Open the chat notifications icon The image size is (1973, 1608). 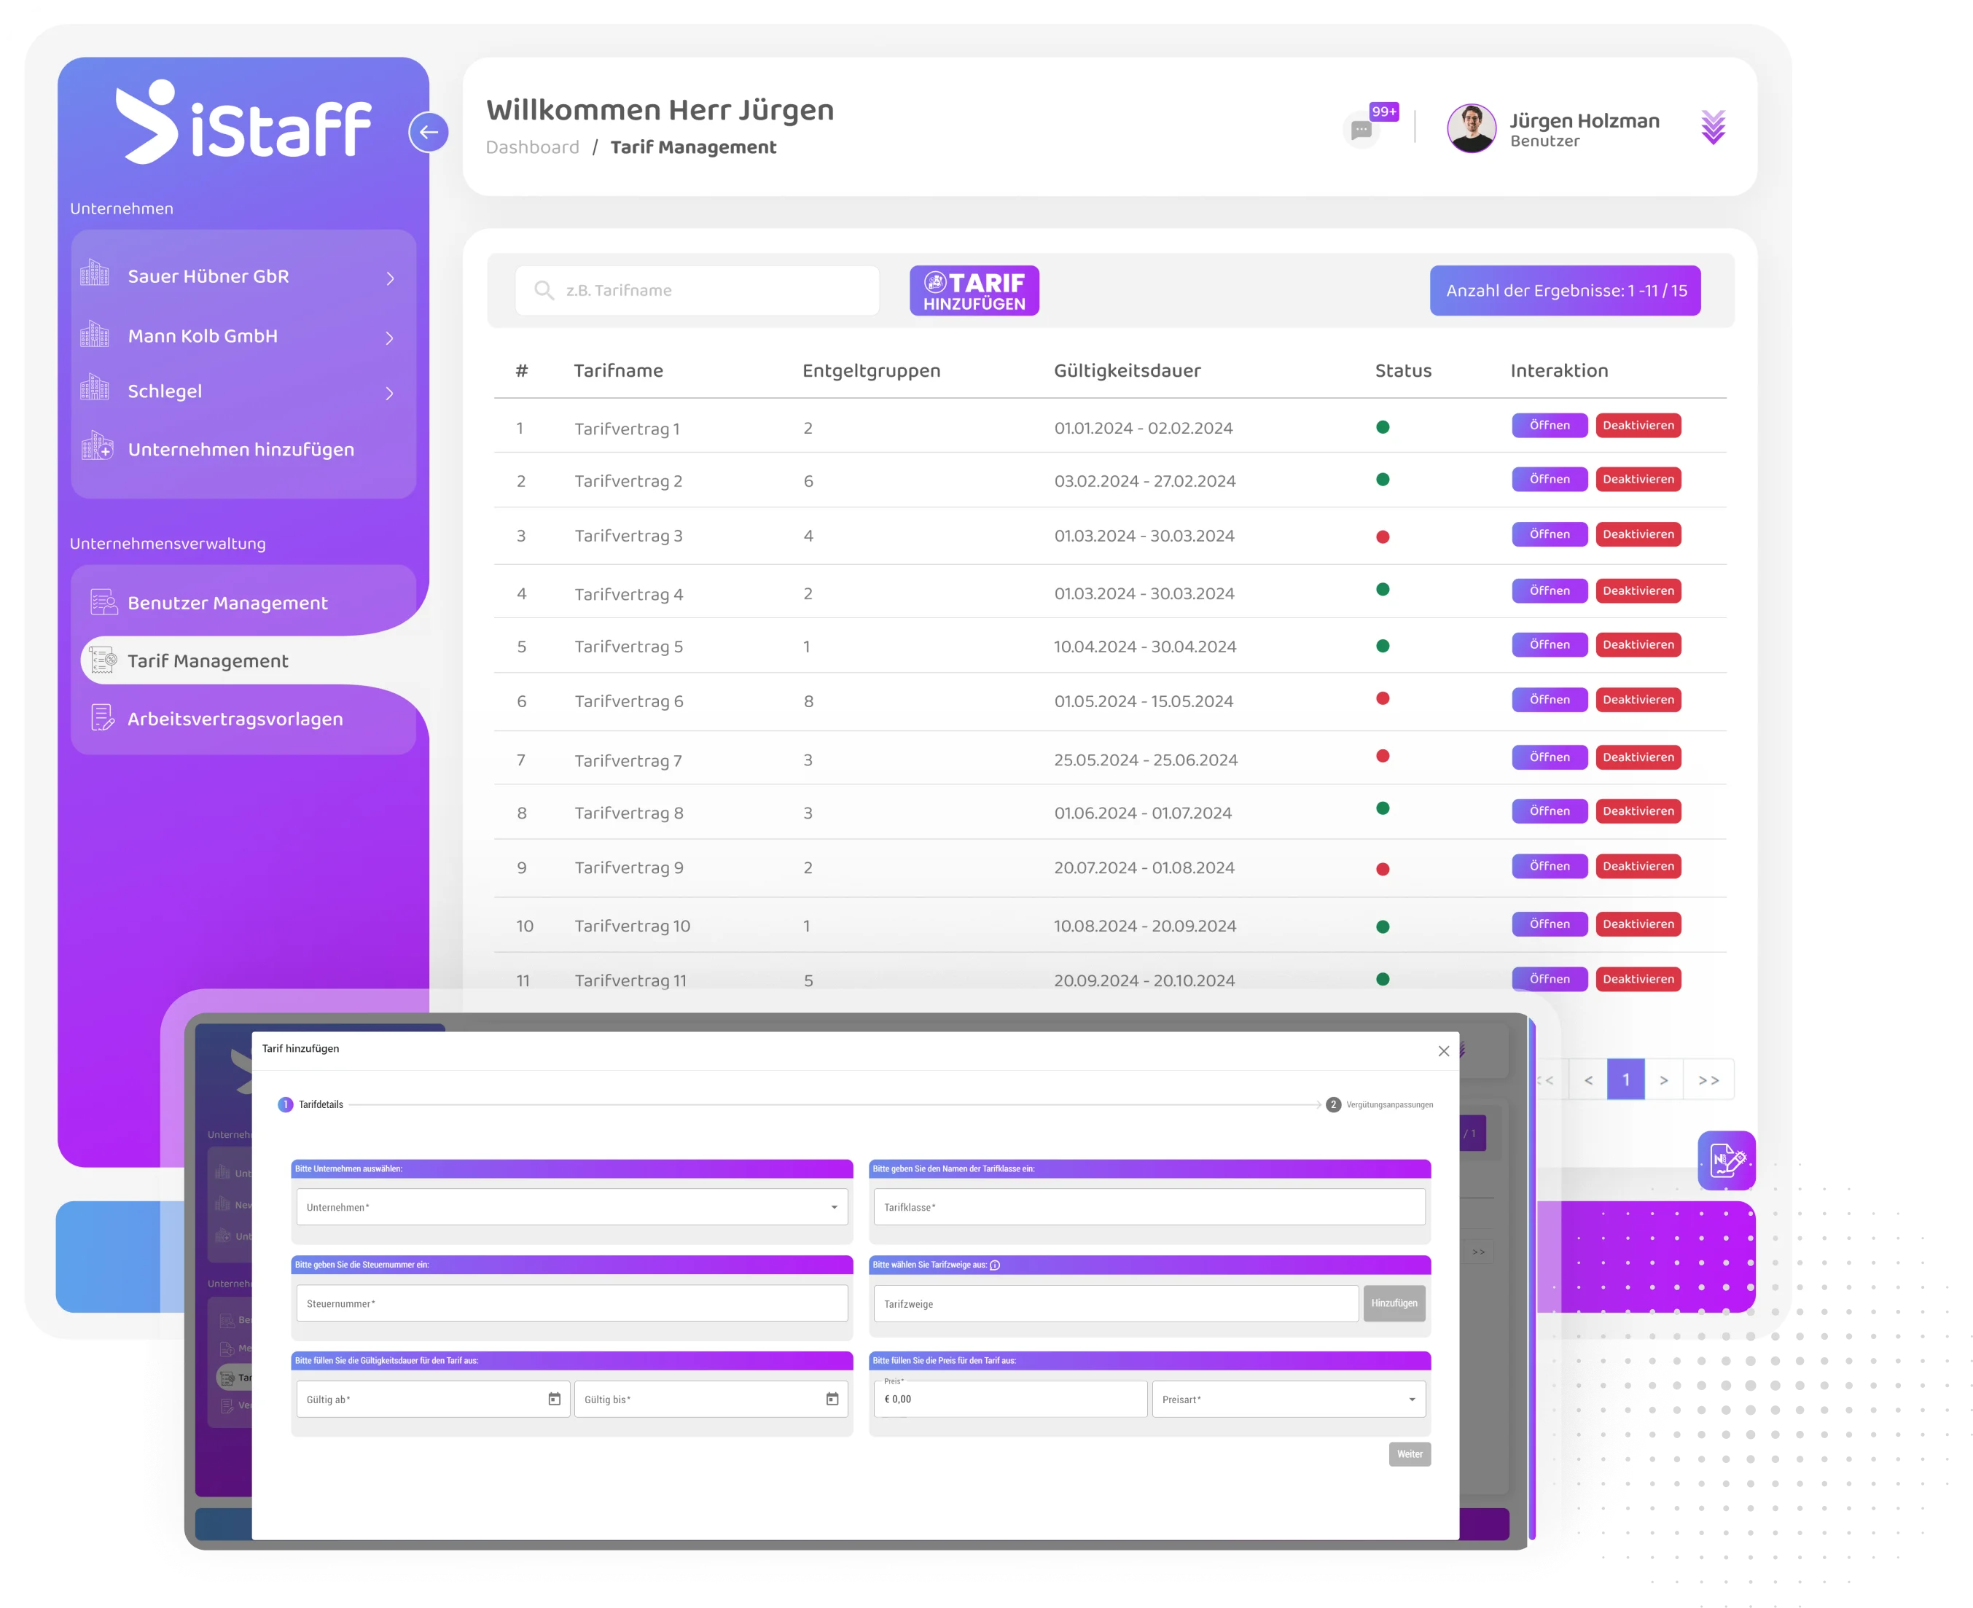click(x=1361, y=130)
